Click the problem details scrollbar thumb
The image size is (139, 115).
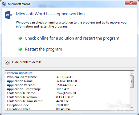pos(132,82)
